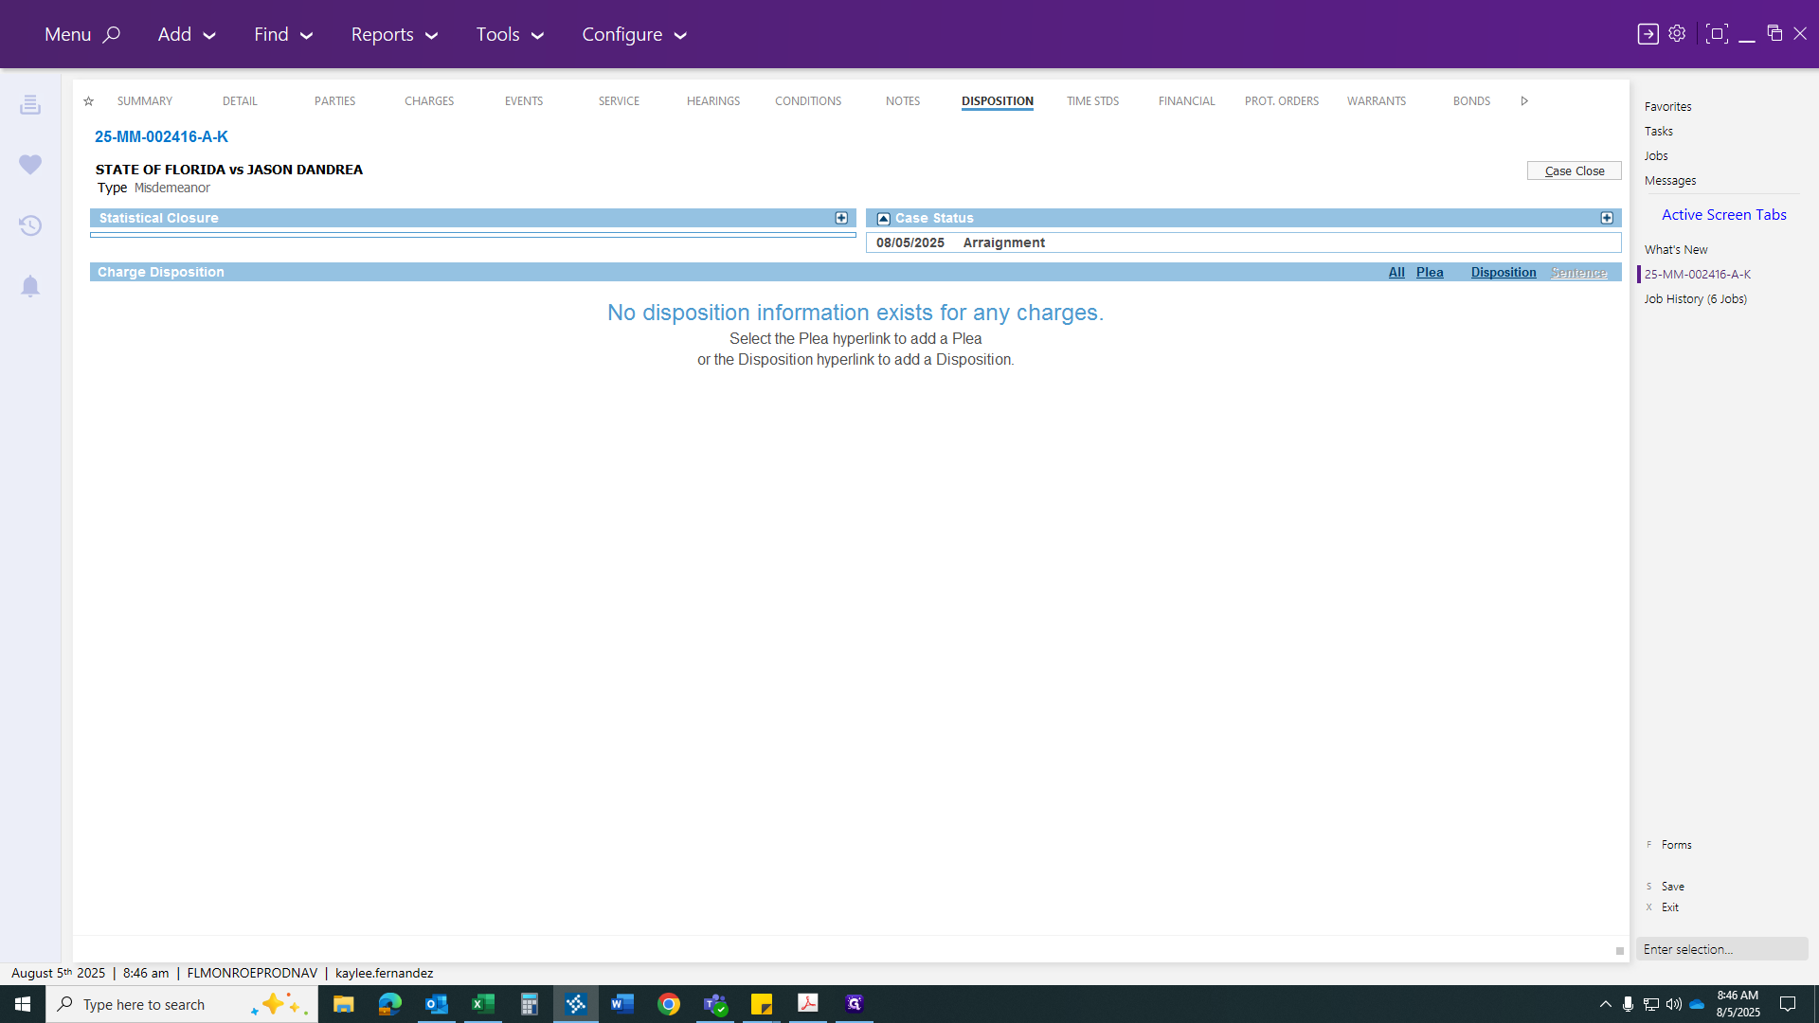Image resolution: width=1819 pixels, height=1023 pixels.
Task: Open Job History (6 Jobs)
Action: pyautogui.click(x=1695, y=299)
